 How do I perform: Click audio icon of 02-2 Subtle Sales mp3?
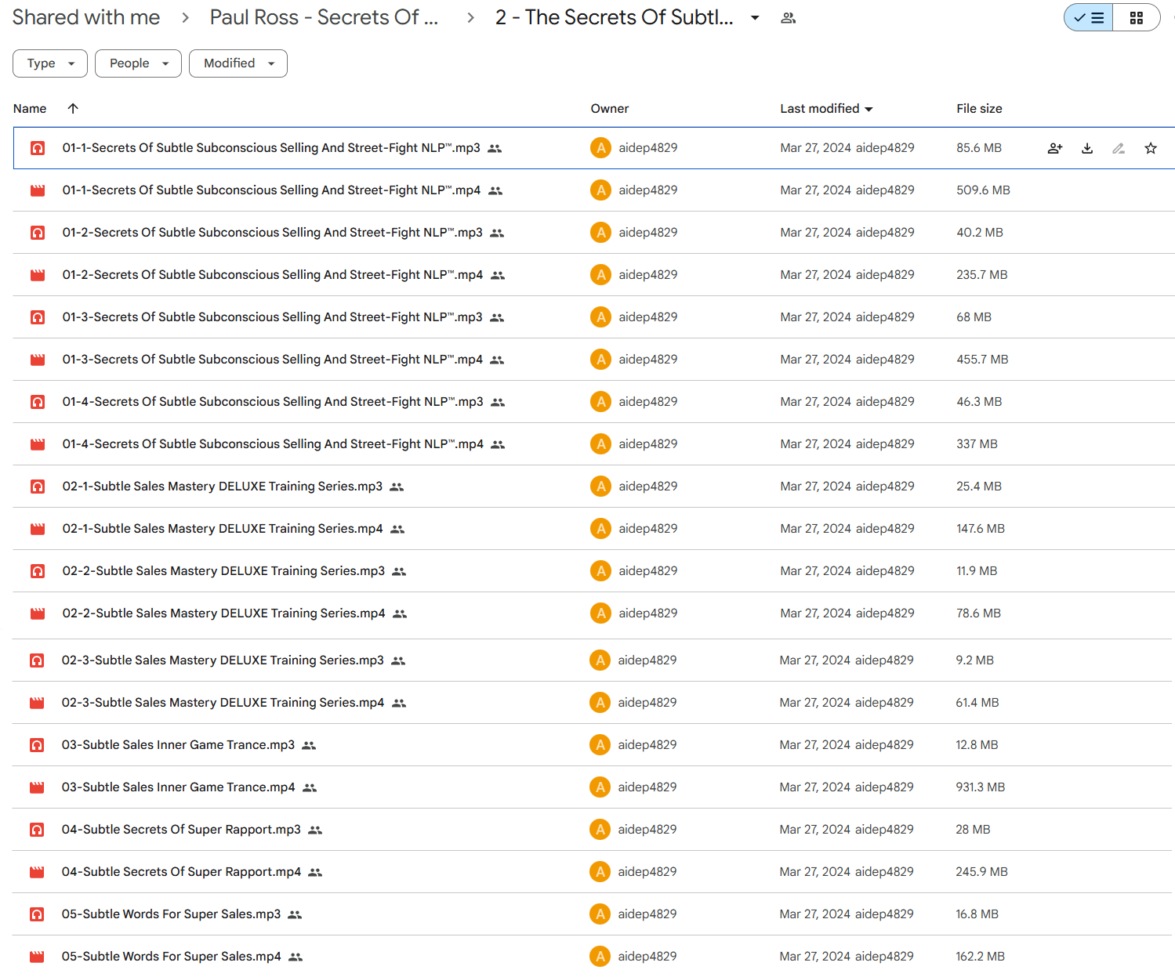point(38,571)
